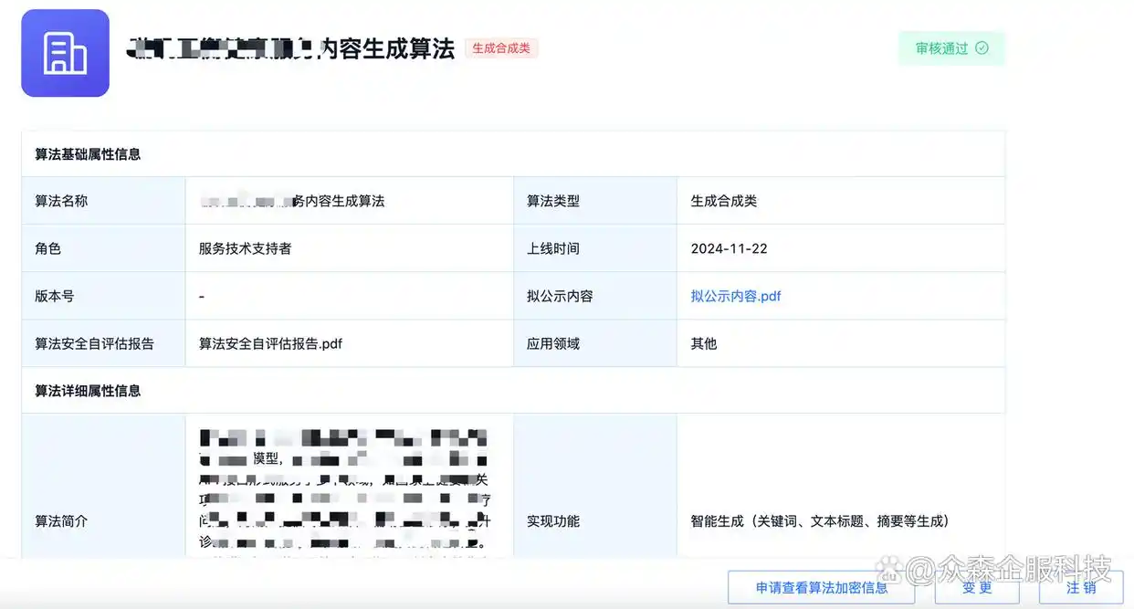
Task: Click the blue building logo icon
Action: click(64, 53)
